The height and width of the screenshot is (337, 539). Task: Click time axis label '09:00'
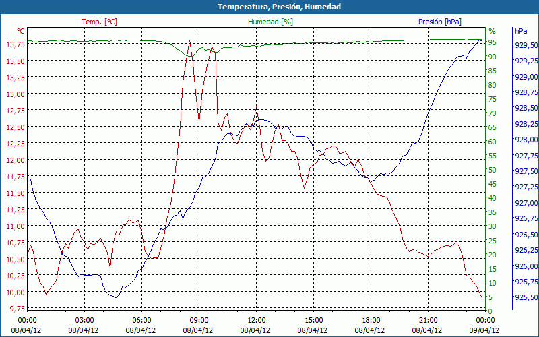click(x=199, y=321)
